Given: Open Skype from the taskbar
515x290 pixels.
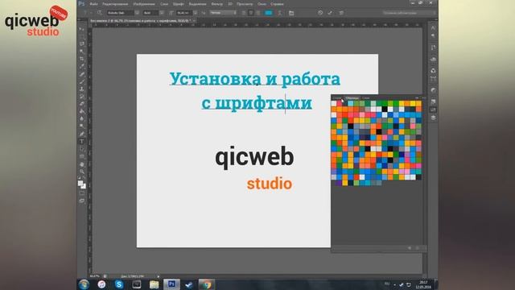Looking at the screenshot, I should [x=119, y=284].
